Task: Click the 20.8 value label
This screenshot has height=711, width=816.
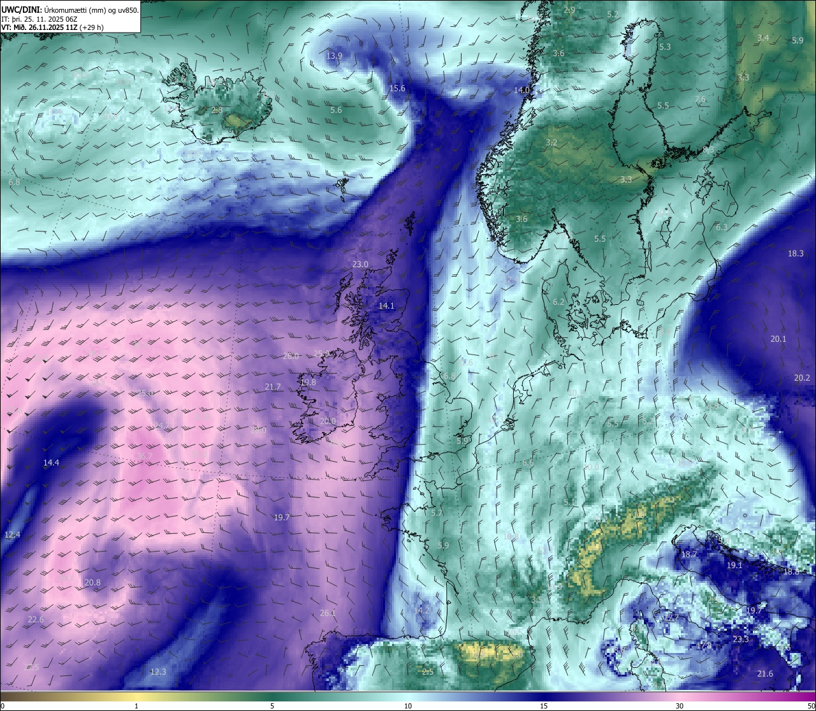Action: [x=92, y=583]
